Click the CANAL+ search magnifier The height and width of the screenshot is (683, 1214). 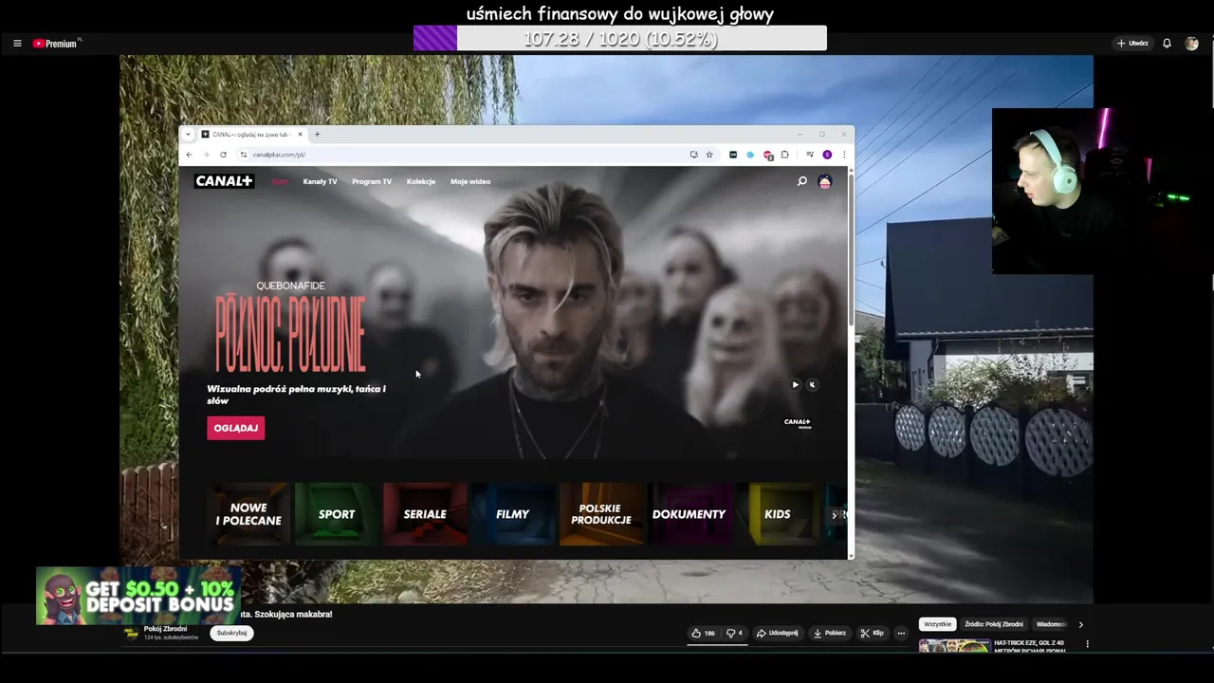click(801, 181)
